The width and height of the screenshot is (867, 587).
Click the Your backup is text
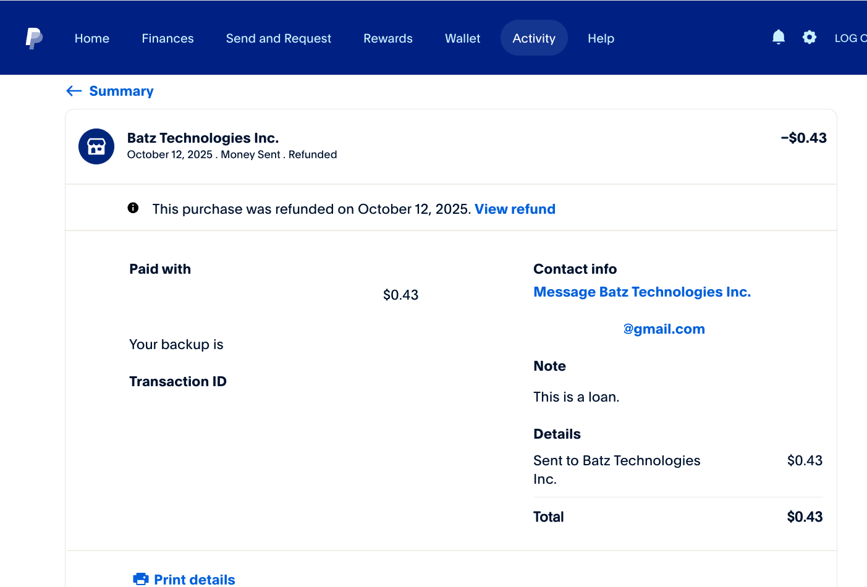[176, 344]
